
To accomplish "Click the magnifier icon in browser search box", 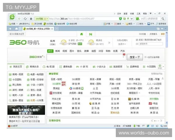I will pyautogui.click(x=163, y=19).
